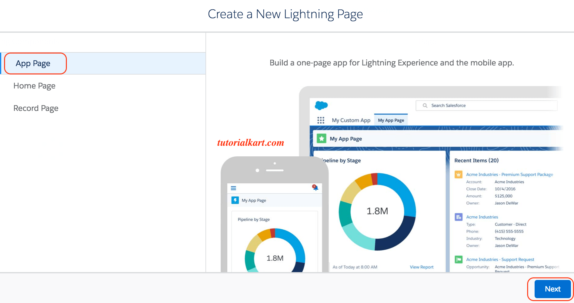
Task: Click the lightning bolt icon on mobile My App Page
Action: tap(235, 200)
